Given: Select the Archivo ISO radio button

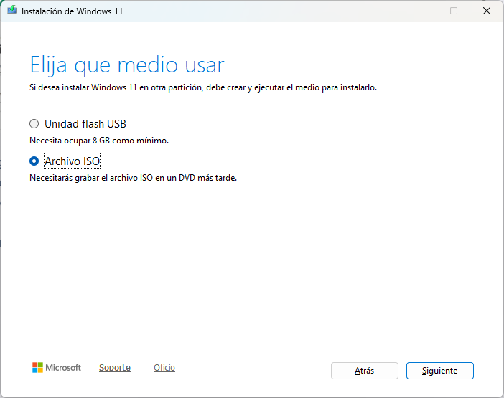Looking at the screenshot, I should point(34,161).
